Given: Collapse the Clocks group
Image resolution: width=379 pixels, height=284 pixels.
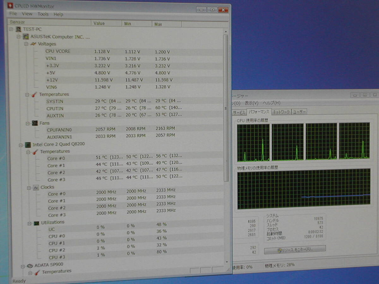Looking at the screenshot, I should point(29,187).
